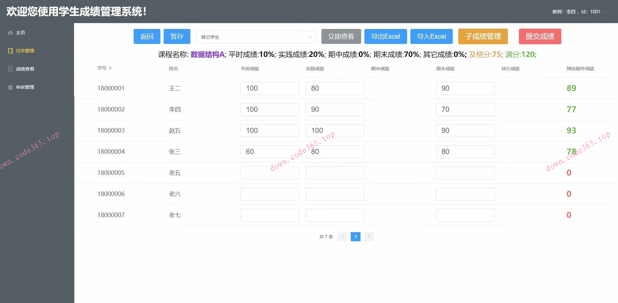Image resolution: width=618 pixels, height=303 pixels.
Task: Click 老五's empty 平时成绩 input field
Action: tap(270, 173)
